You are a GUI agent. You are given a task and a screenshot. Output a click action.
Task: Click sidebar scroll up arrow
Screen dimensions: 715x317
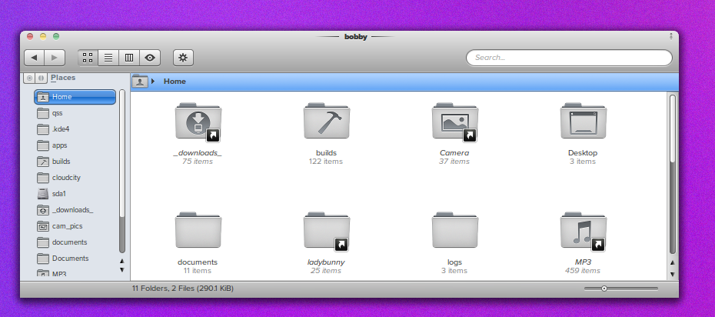point(122,261)
